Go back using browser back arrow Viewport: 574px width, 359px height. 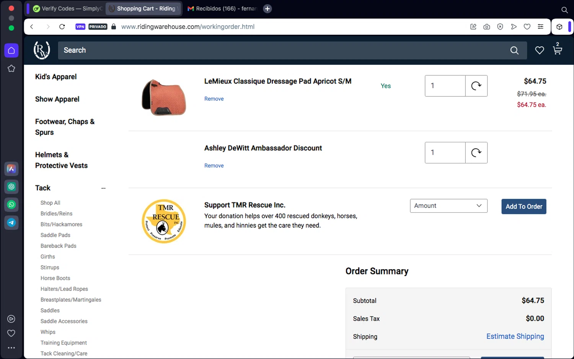[32, 27]
